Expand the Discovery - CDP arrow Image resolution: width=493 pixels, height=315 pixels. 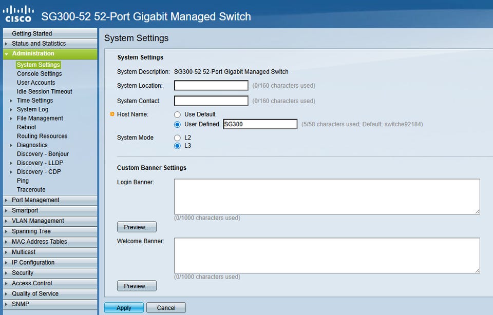(x=11, y=172)
